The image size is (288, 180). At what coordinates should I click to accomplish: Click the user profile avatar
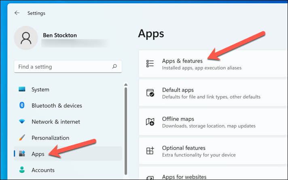(x=26, y=38)
